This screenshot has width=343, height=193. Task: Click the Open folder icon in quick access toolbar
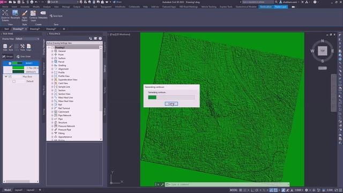click(x=14, y=2)
